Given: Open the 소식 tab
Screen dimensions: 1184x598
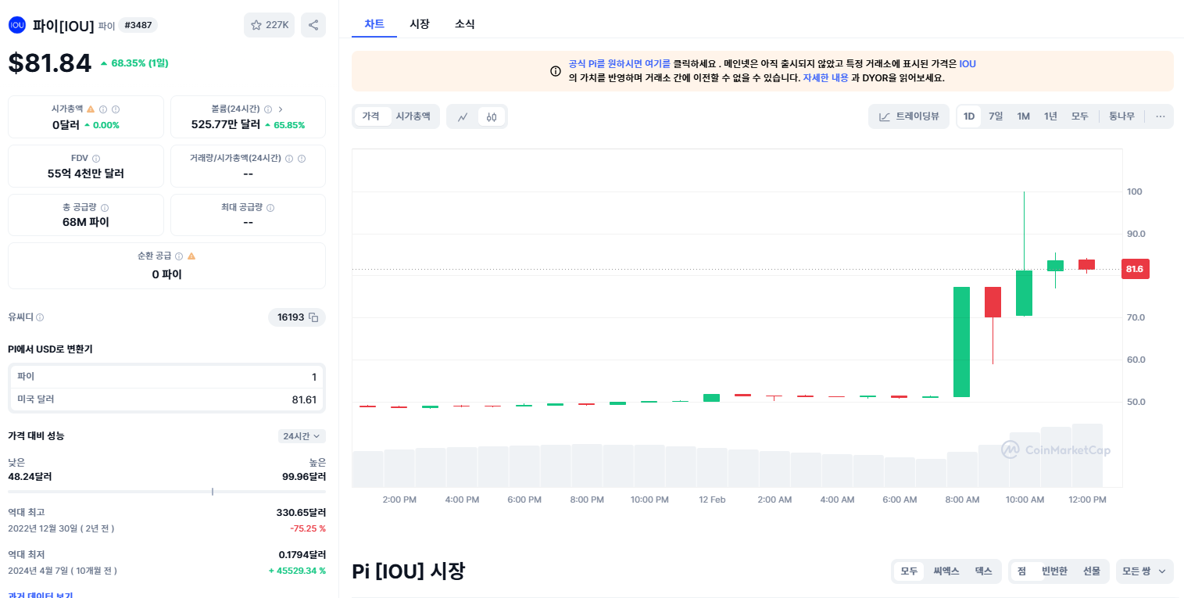Looking at the screenshot, I should 464,24.
